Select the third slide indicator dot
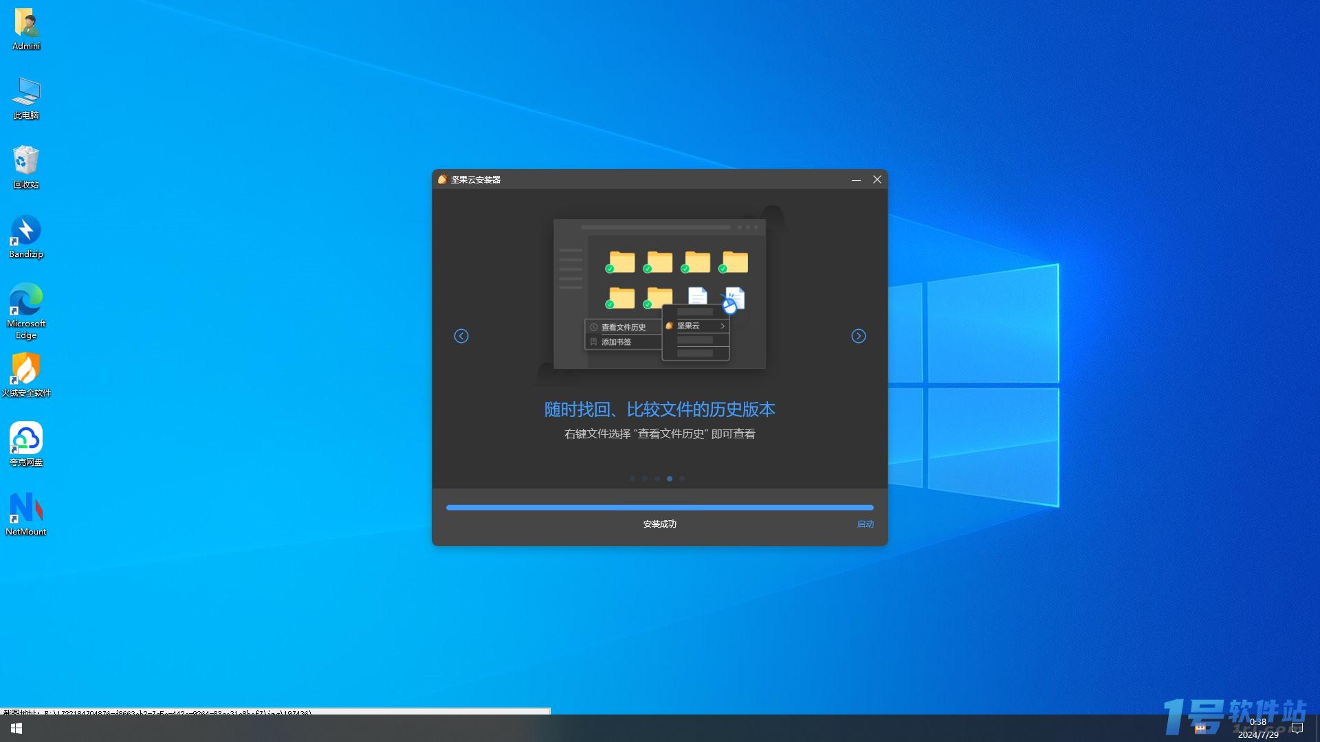The height and width of the screenshot is (742, 1320). coord(657,479)
